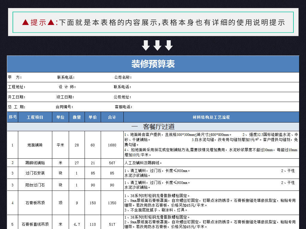Click the 甲方 label field
Viewport: 306px width, 229px height.
[x=15, y=77]
